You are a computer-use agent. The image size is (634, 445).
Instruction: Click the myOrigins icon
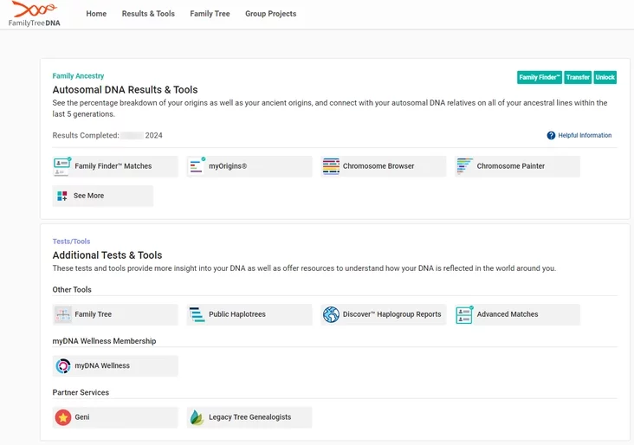tap(197, 166)
